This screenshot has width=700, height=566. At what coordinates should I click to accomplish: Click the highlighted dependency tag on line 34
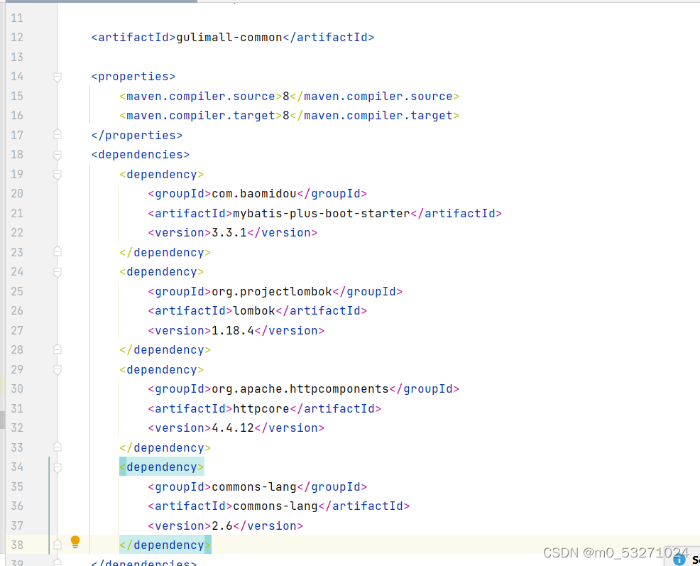(x=162, y=467)
